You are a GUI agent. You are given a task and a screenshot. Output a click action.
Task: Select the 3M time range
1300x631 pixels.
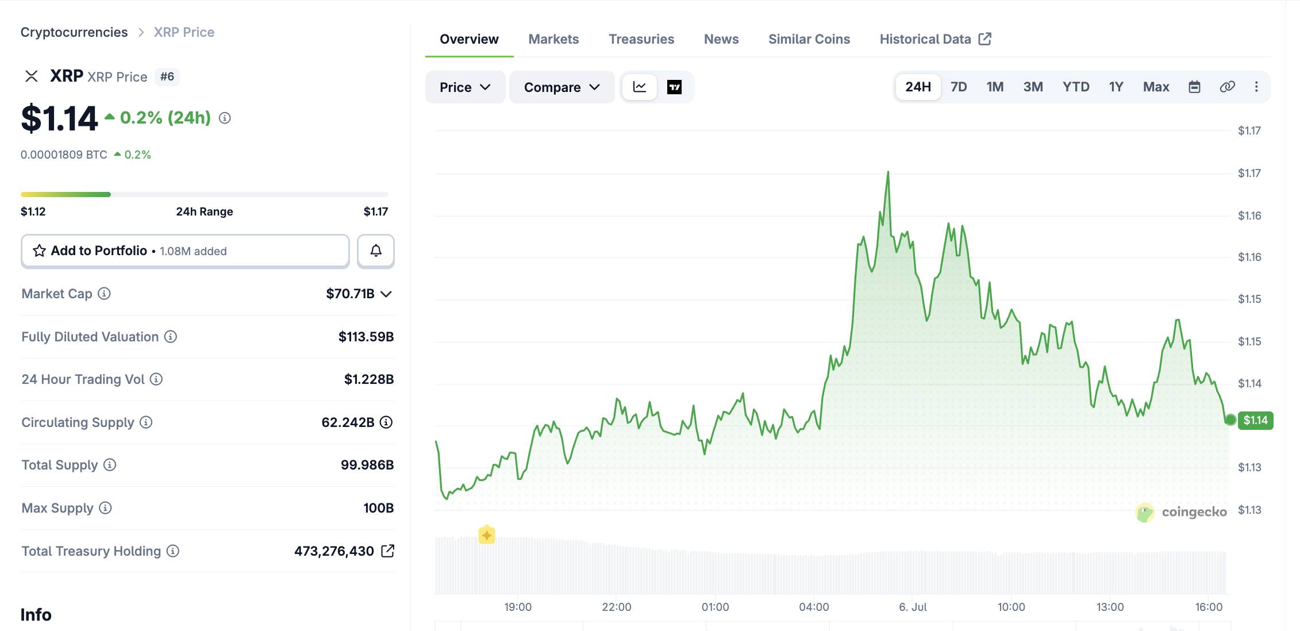[1033, 87]
